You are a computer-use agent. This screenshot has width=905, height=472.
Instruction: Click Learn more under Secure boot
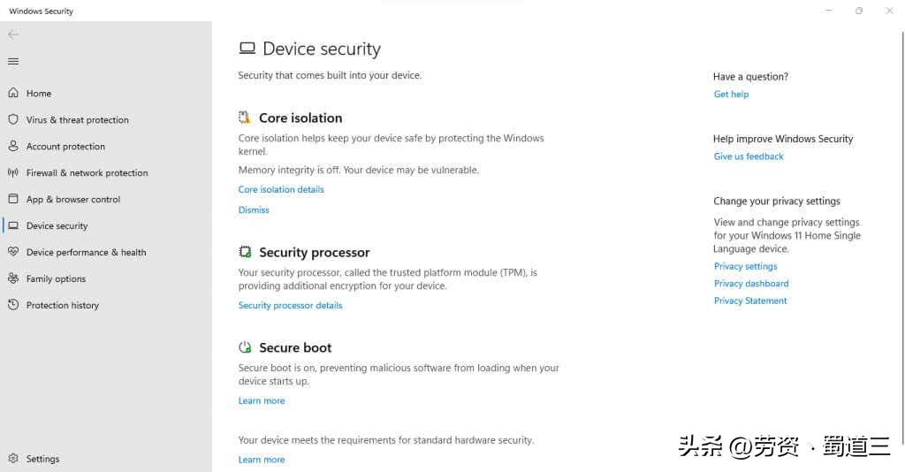point(262,400)
